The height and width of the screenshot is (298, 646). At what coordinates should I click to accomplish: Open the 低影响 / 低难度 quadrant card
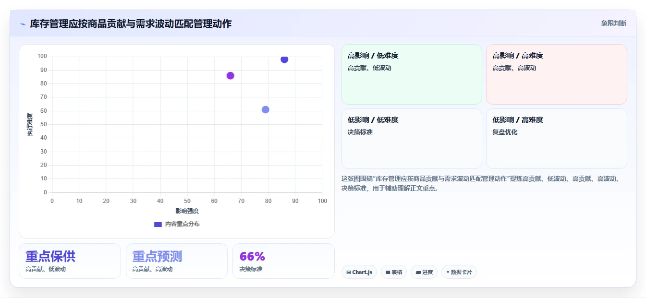point(412,139)
